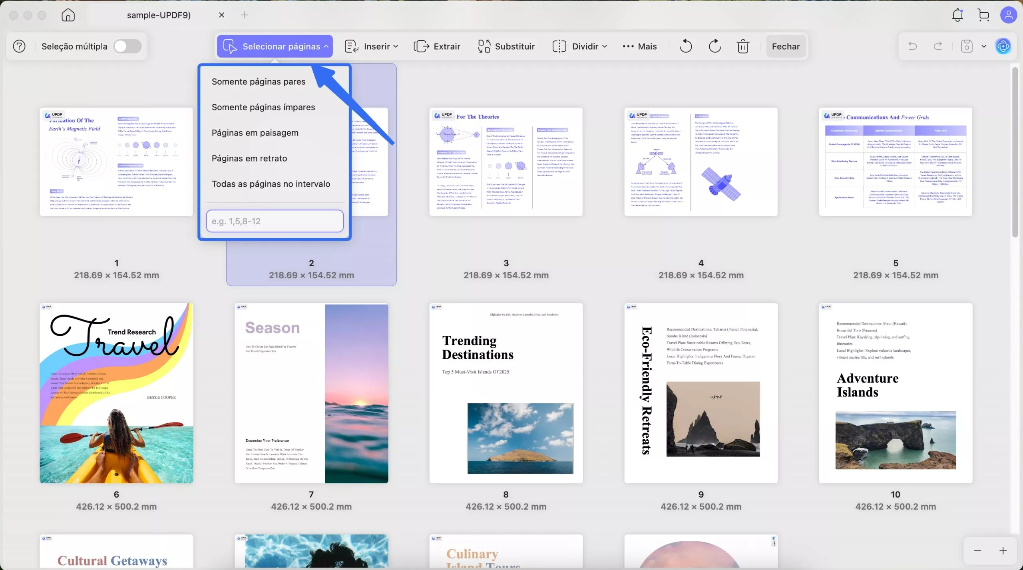Click the page range input field
This screenshot has width=1023, height=570.
[x=275, y=221]
